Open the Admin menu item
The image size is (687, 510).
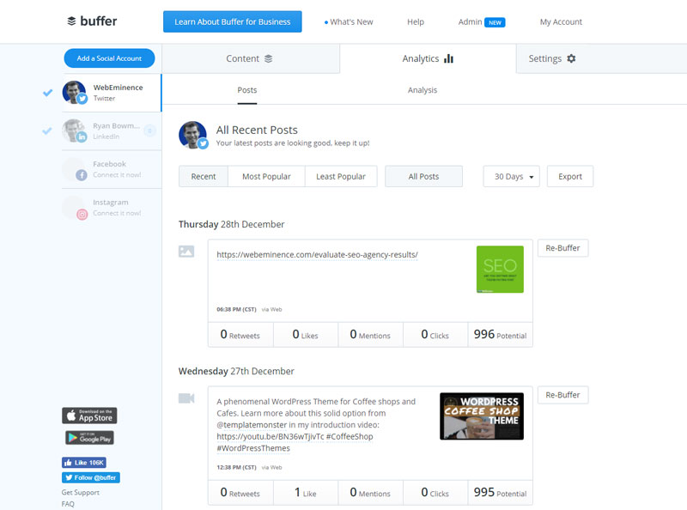(x=470, y=22)
